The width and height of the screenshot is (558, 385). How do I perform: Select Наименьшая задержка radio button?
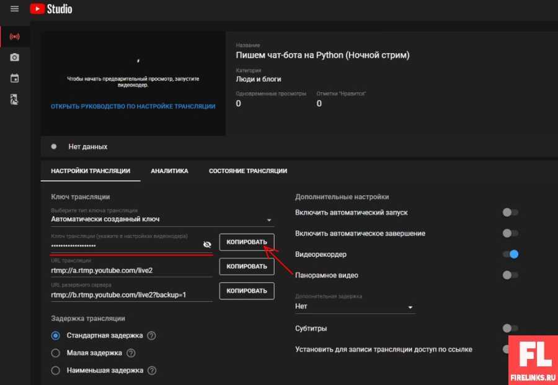click(56, 370)
